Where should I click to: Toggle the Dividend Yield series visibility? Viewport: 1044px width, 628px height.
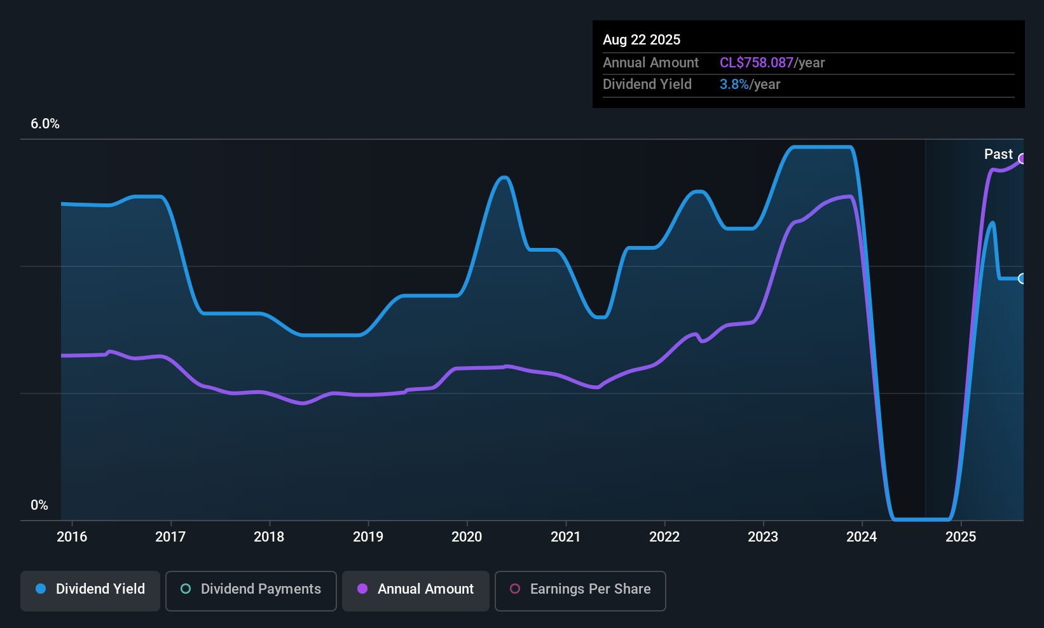click(90, 589)
